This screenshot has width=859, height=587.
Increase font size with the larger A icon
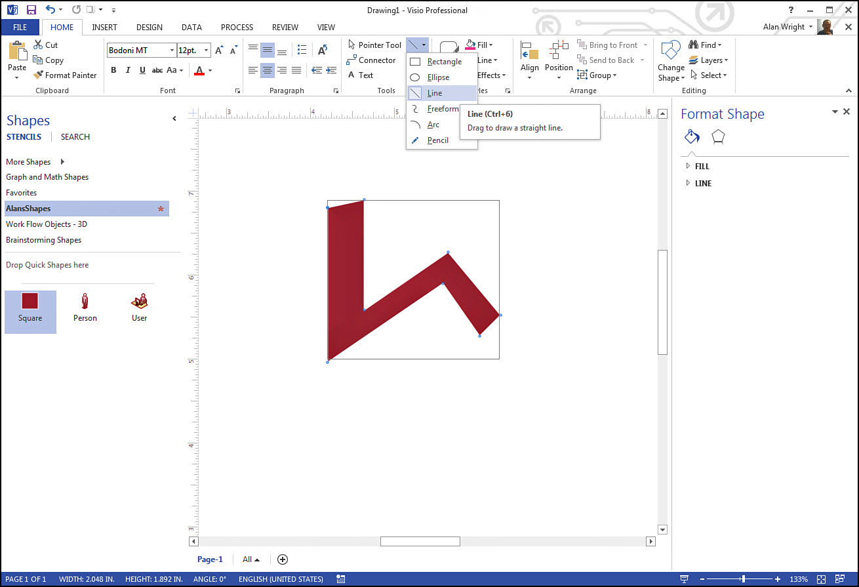[x=220, y=51]
